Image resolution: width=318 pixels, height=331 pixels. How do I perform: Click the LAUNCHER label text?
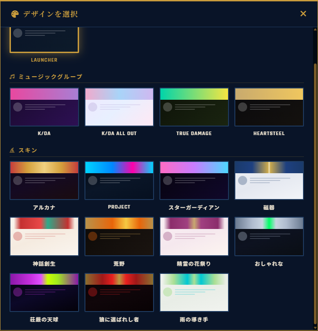[44, 60]
